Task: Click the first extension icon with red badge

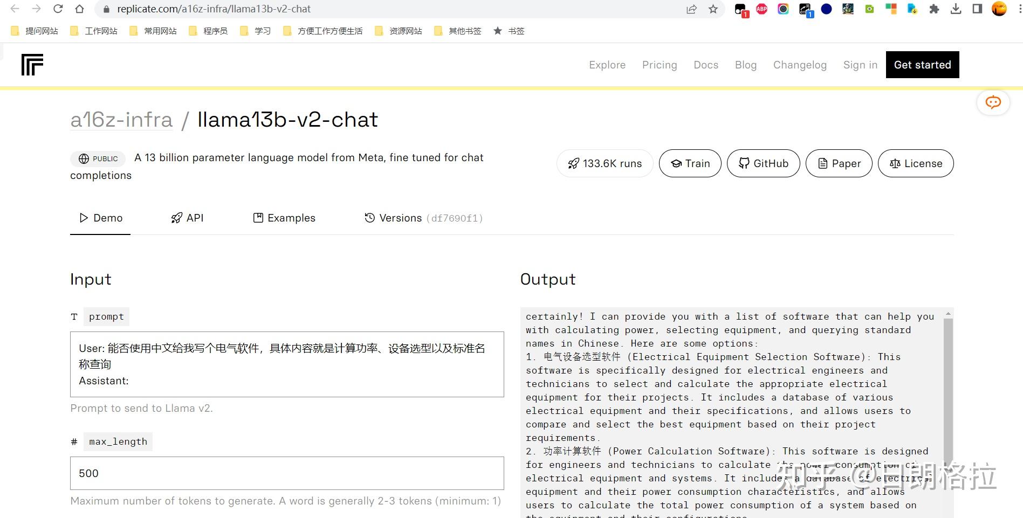Action: click(x=741, y=10)
